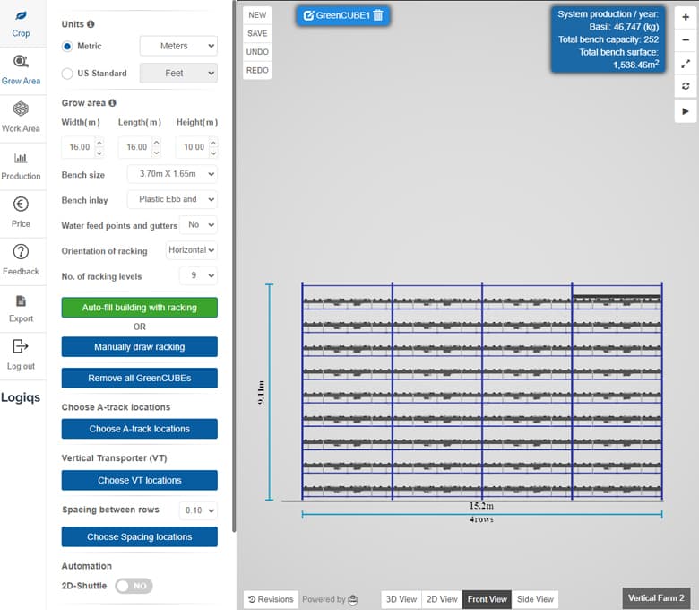The image size is (699, 610).
Task: Open the Price euro icon
Action: point(21,205)
